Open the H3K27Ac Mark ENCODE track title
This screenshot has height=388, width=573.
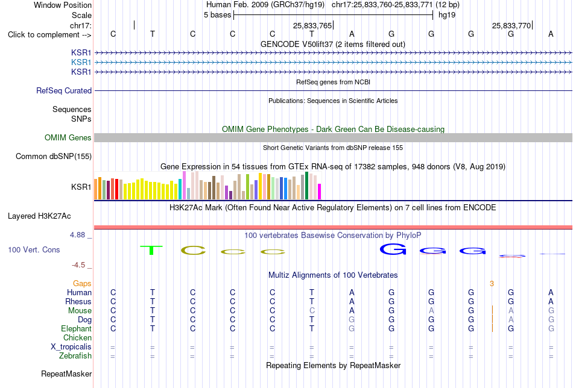tap(332, 208)
